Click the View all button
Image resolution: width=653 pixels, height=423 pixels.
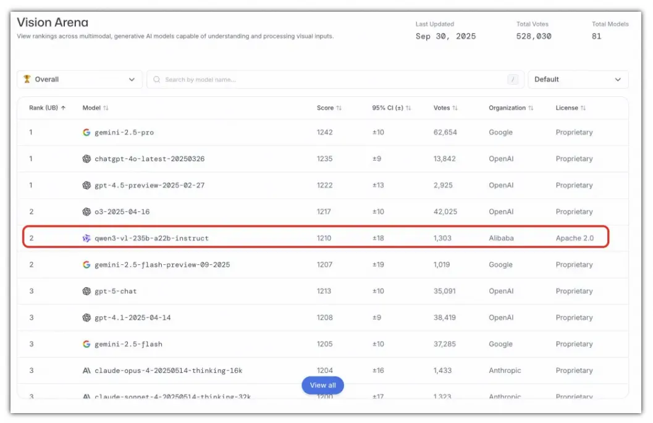pyautogui.click(x=322, y=385)
